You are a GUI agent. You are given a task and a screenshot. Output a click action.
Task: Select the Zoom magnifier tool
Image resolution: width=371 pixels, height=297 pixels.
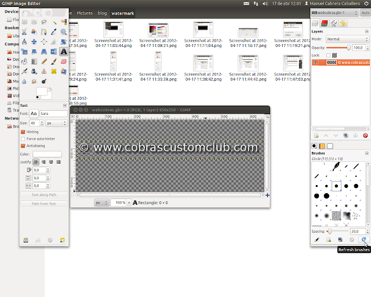click(64, 32)
